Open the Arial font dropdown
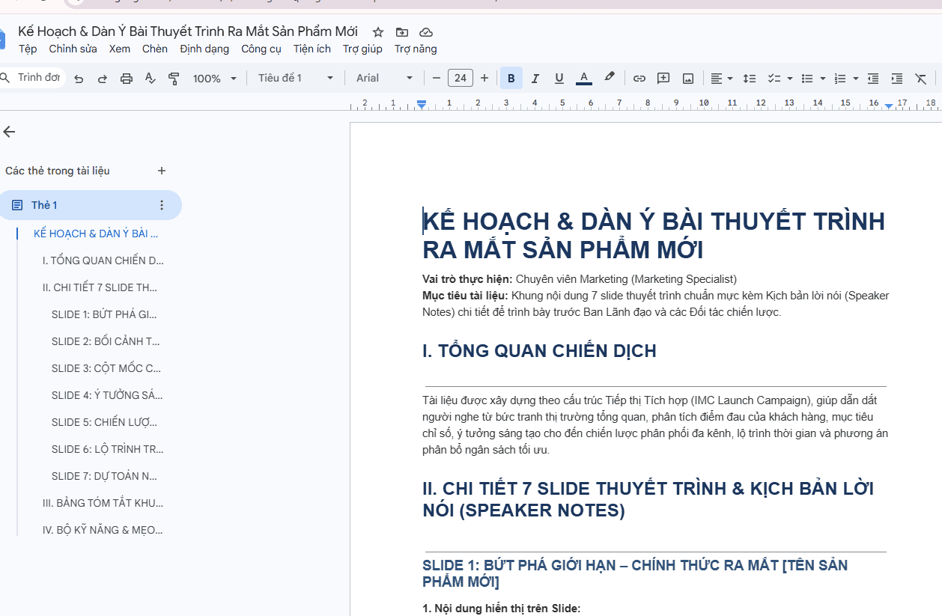Viewport: 942px width, 616px height. tap(384, 79)
